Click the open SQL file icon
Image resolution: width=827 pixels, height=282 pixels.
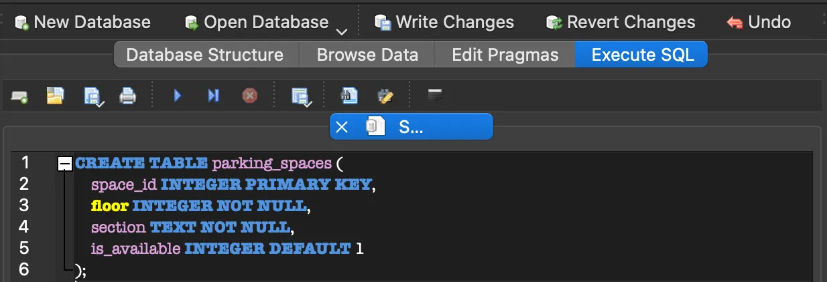click(x=55, y=96)
